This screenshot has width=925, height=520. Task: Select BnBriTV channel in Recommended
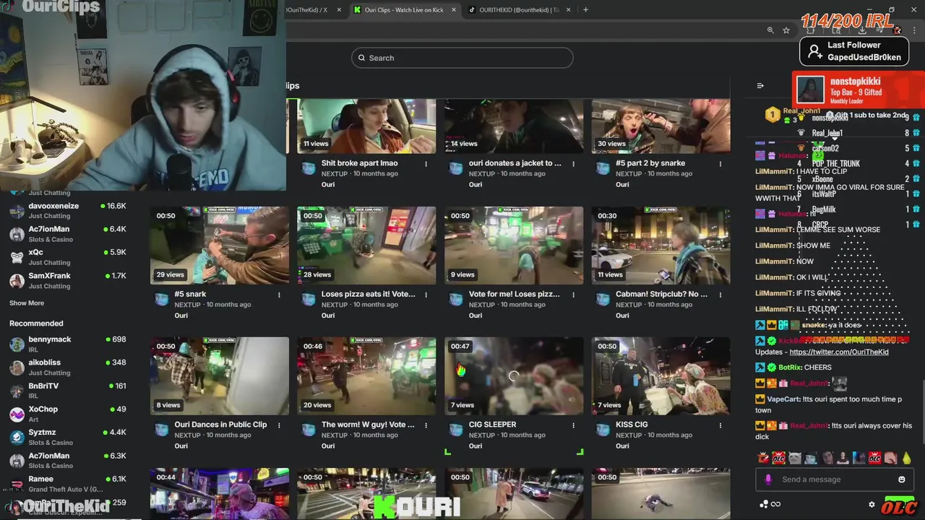tap(69, 390)
